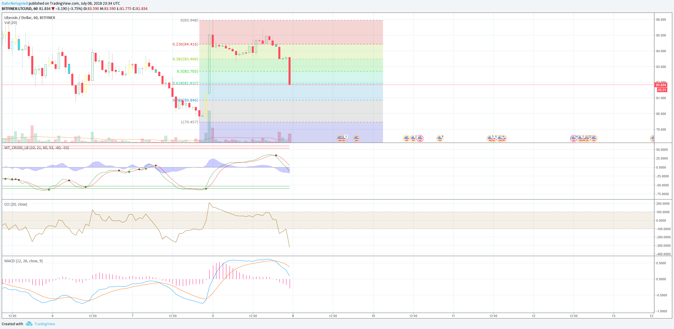Screen dimensions: 674x329
Task: Click the change value −3.190 (−3.75%)
Action: [69, 9]
